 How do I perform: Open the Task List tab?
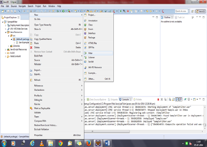pyautogui.click(x=180, y=17)
